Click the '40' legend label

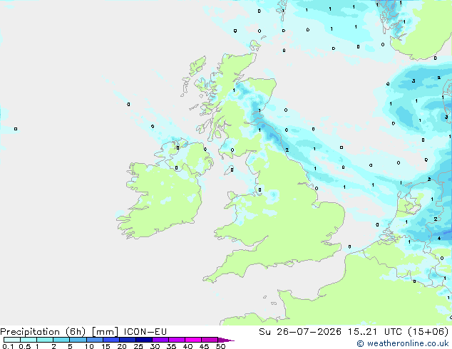[188, 346]
